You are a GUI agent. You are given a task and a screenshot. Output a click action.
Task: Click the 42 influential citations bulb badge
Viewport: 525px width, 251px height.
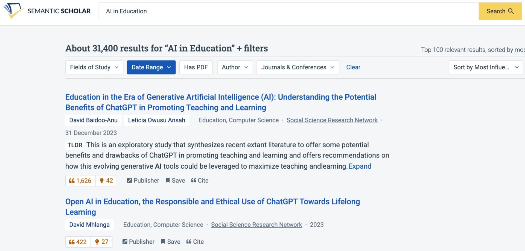[106, 181]
